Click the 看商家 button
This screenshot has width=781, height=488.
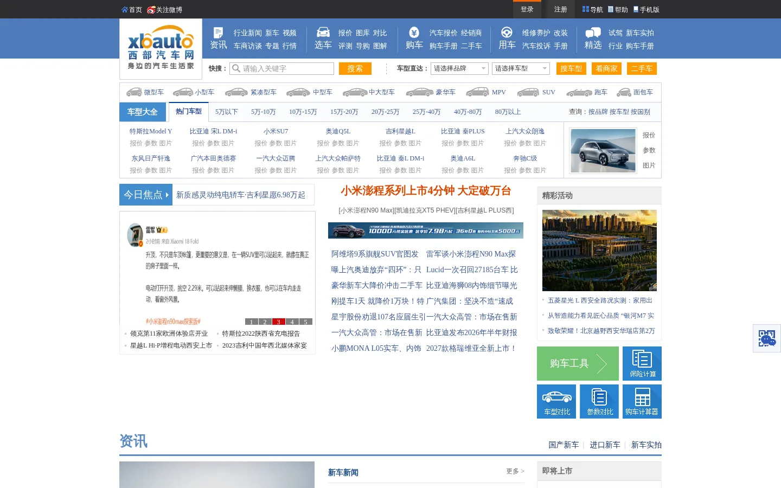coord(606,68)
